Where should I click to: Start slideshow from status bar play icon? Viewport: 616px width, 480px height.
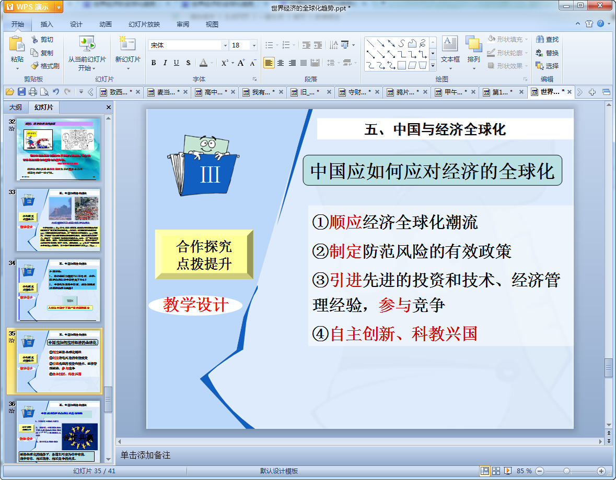[507, 471]
